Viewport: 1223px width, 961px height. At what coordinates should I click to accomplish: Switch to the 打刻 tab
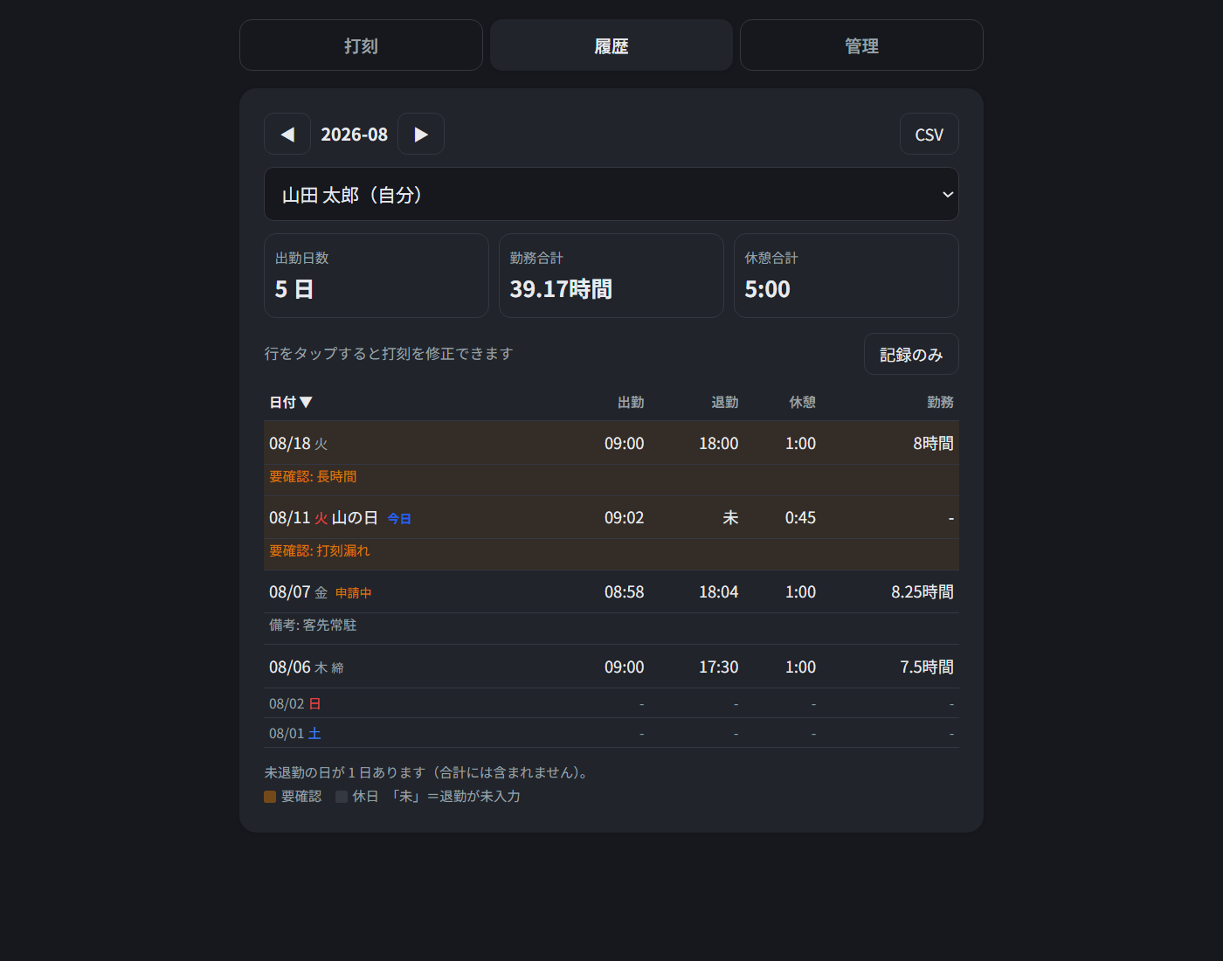[x=361, y=45]
